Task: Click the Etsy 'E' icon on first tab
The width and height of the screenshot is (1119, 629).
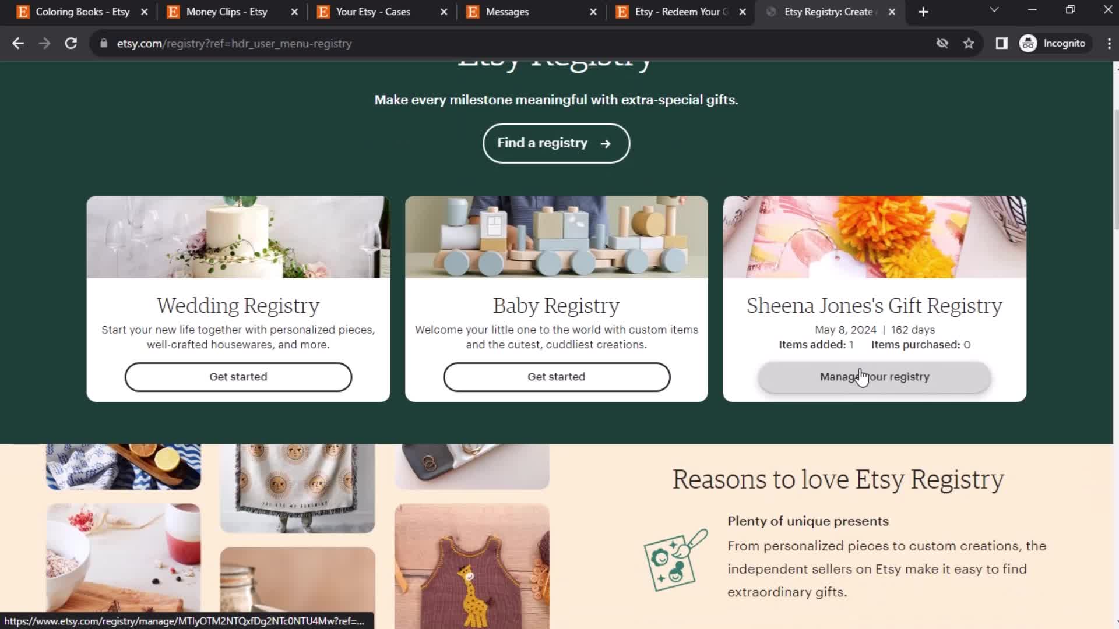Action: pos(22,12)
